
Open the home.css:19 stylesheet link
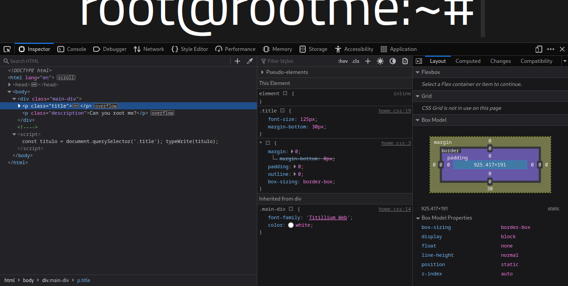pyautogui.click(x=394, y=111)
